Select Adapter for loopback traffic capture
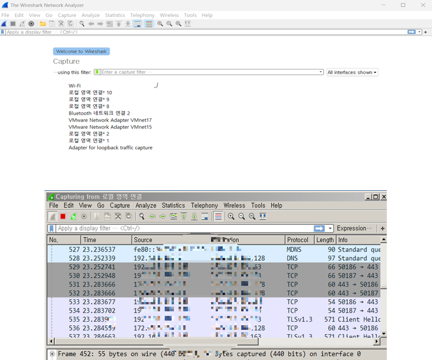The width and height of the screenshot is (432, 360). coord(111,148)
